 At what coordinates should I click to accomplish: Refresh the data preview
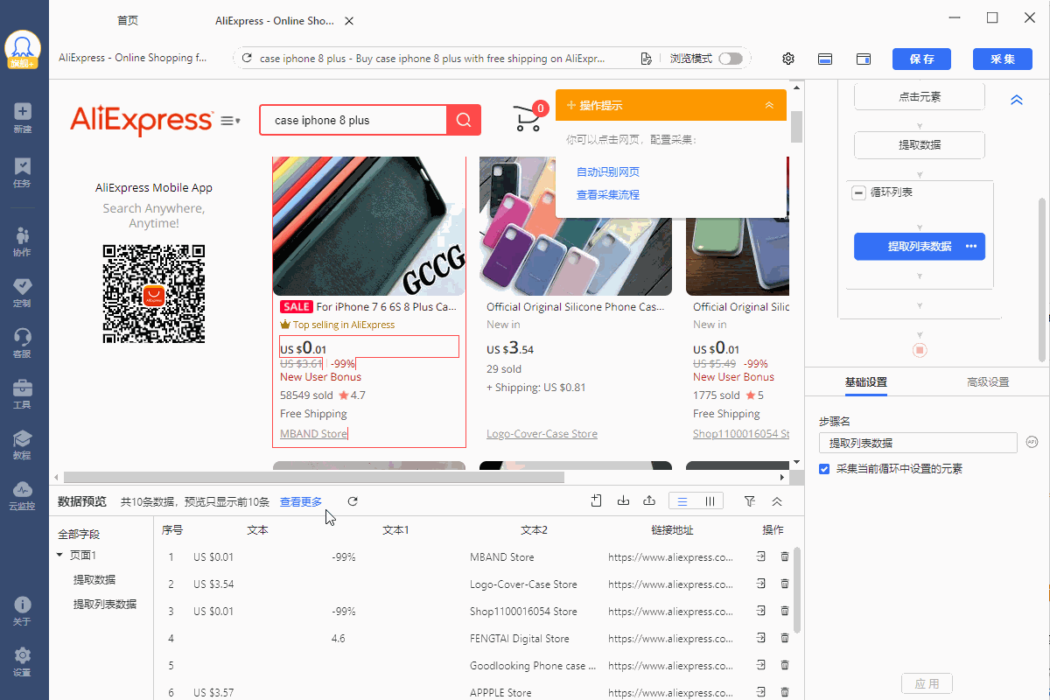[x=353, y=501]
